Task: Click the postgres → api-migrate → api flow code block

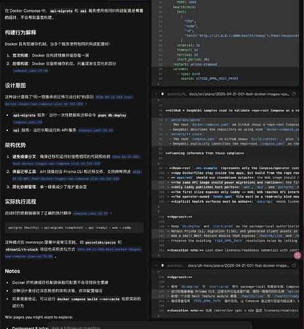Action: pyautogui.click(x=74, y=228)
